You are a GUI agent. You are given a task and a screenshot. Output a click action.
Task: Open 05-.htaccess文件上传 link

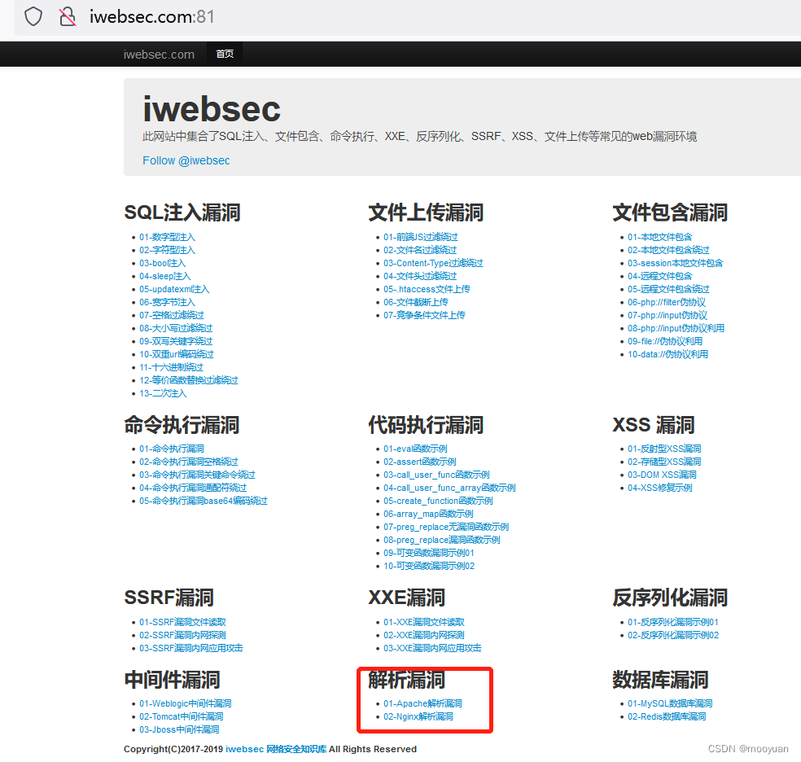427,289
